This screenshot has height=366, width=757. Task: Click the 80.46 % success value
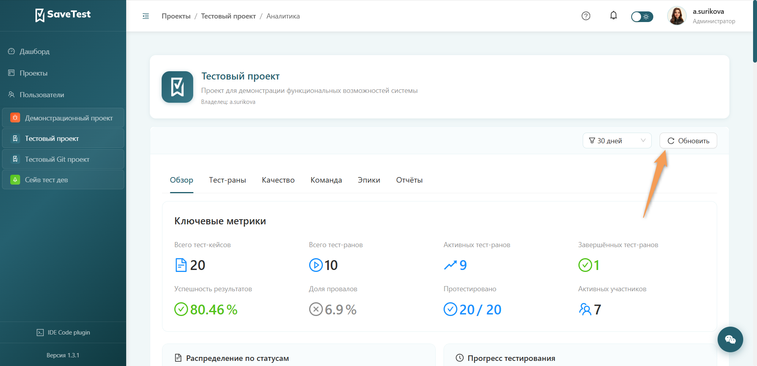pos(214,310)
